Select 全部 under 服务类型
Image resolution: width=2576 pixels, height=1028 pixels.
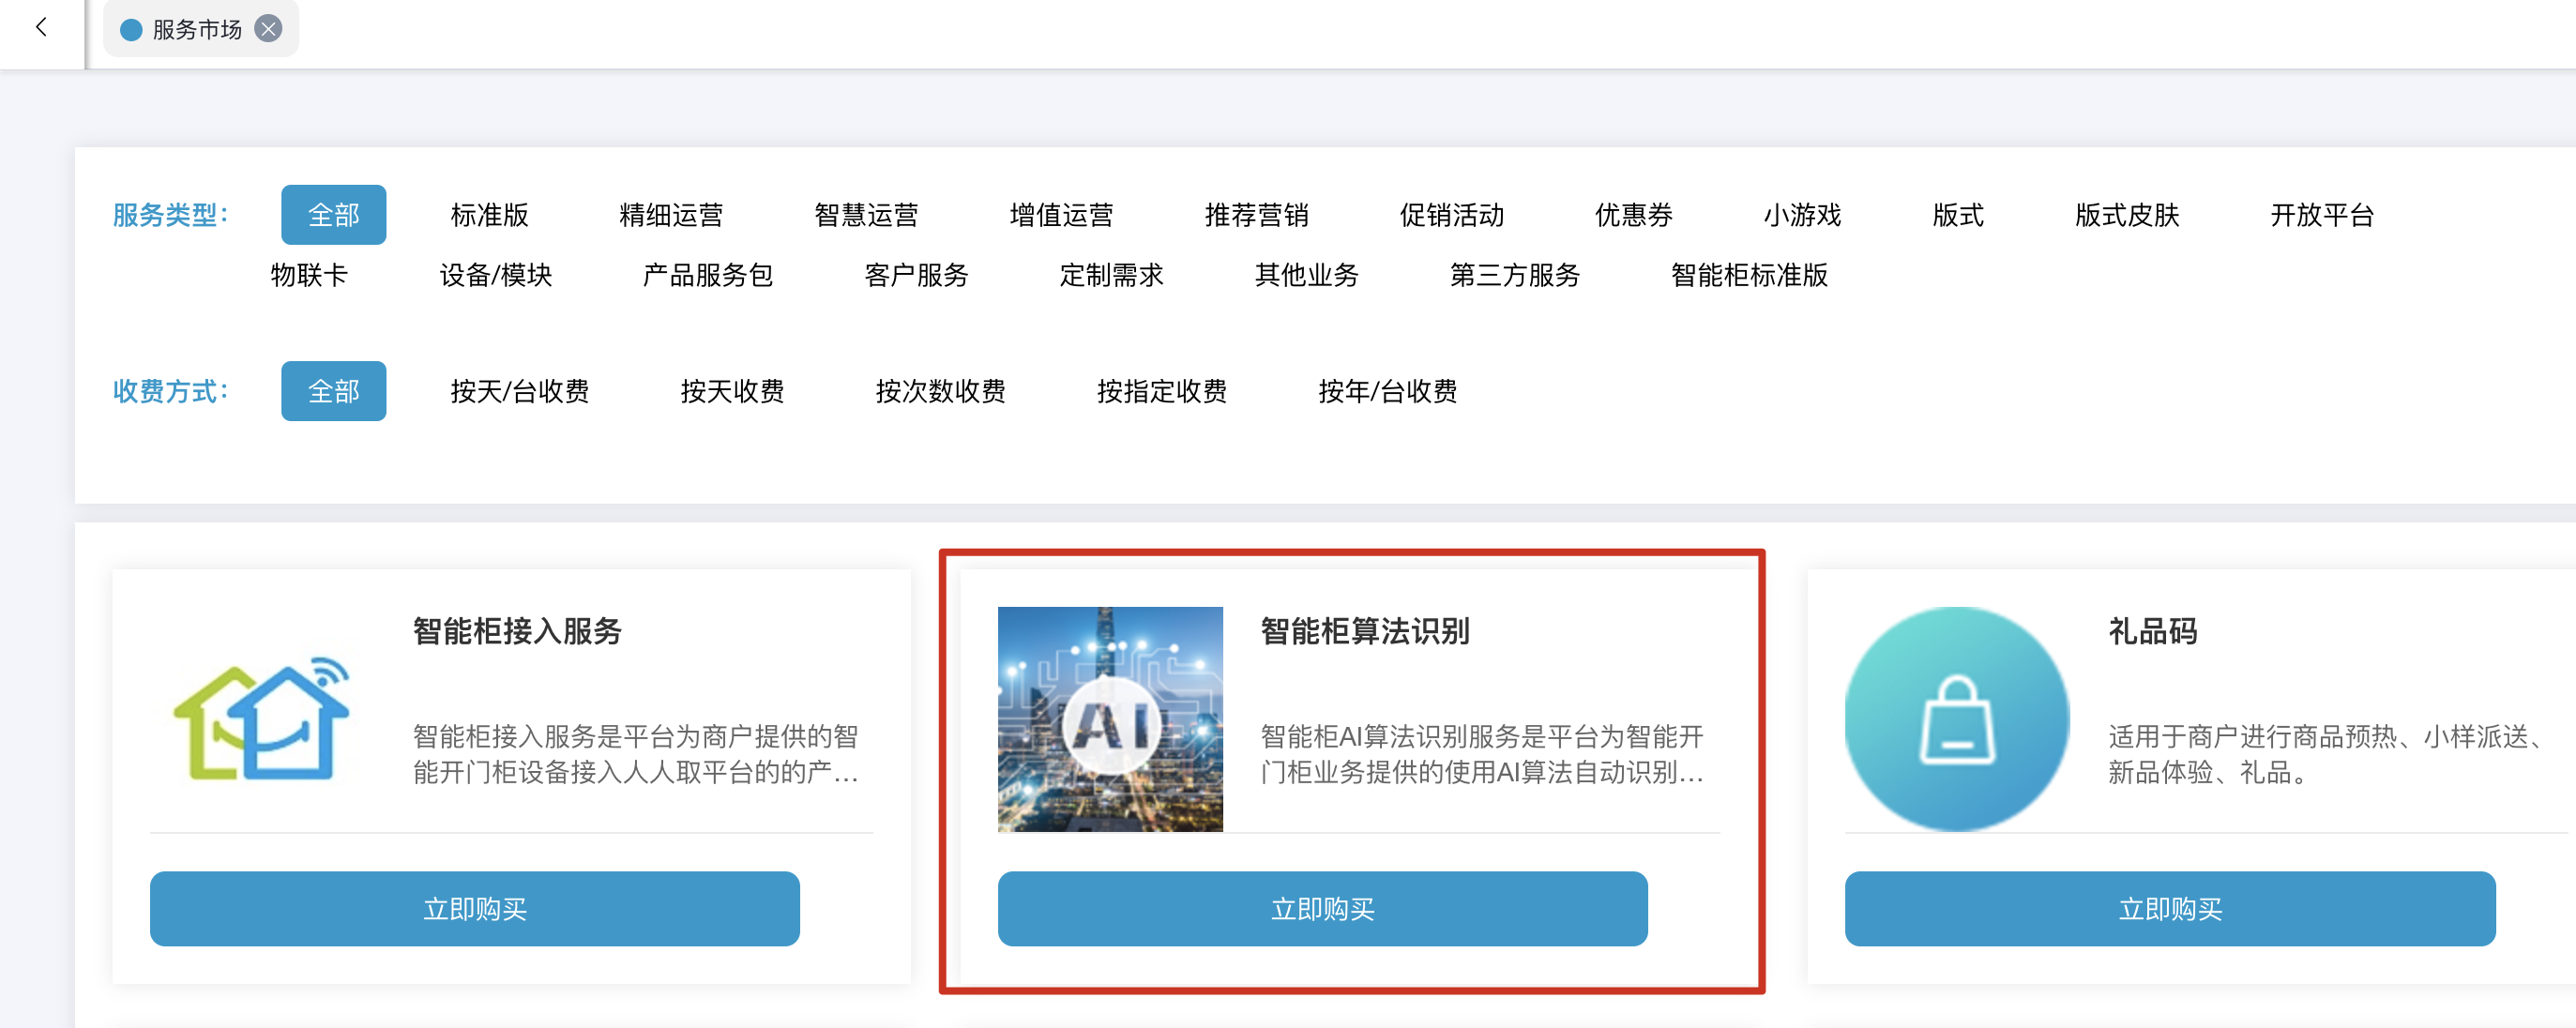[x=333, y=215]
